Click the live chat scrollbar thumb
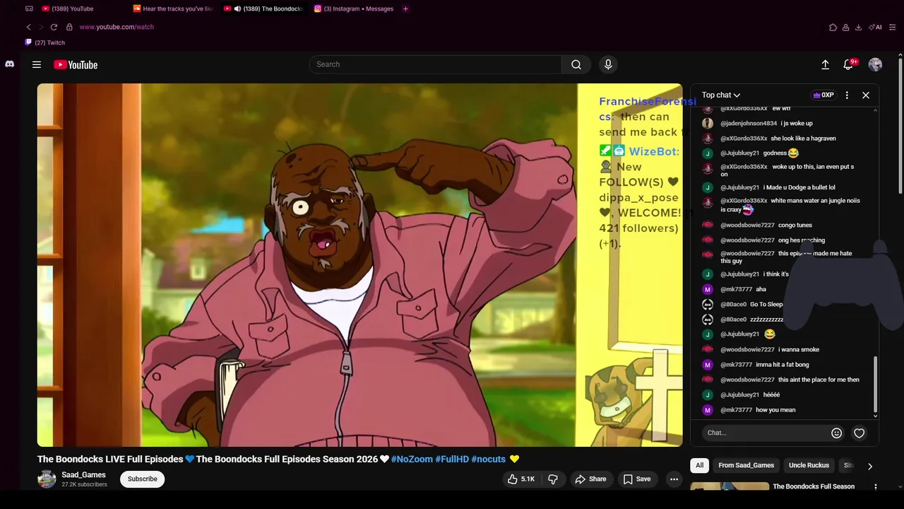 click(876, 384)
